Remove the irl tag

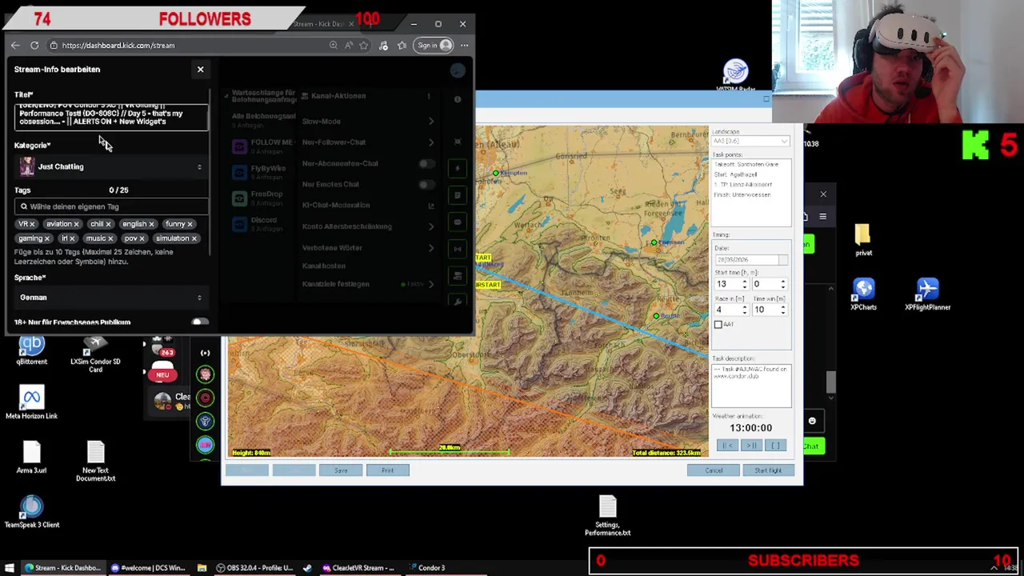[71, 239]
